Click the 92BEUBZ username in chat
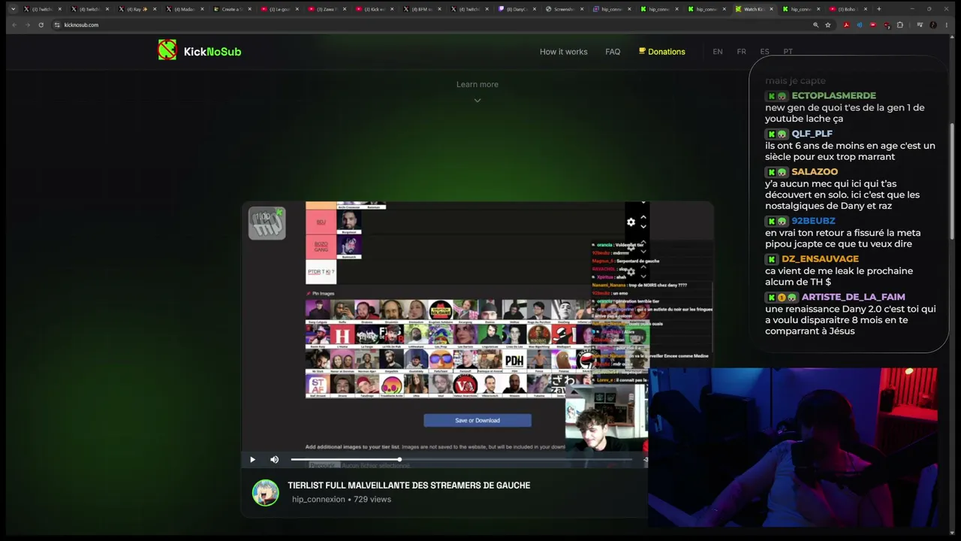The width and height of the screenshot is (961, 541). [x=813, y=221]
